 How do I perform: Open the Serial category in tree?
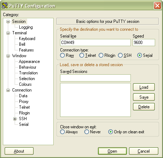24,124
